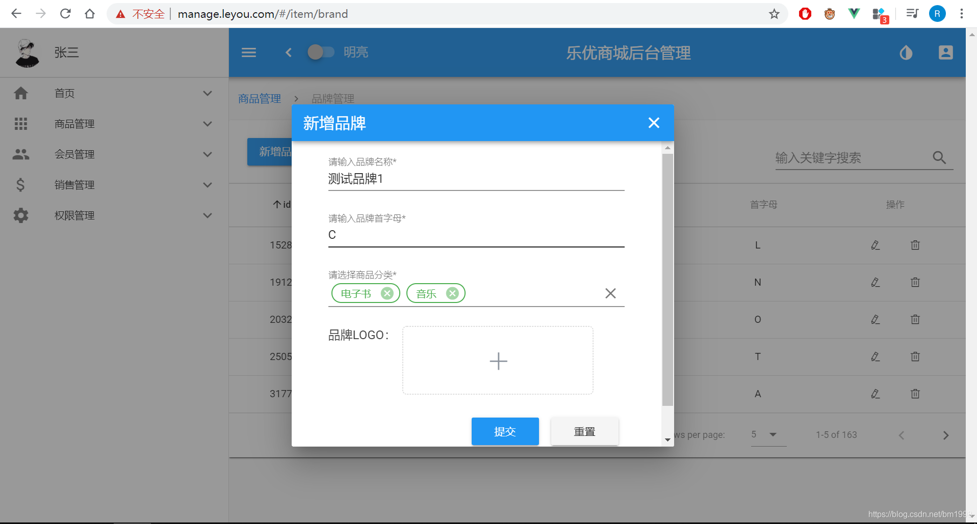Toggle the 明亮 light mode switch
This screenshot has height=524, width=977.
pos(322,52)
